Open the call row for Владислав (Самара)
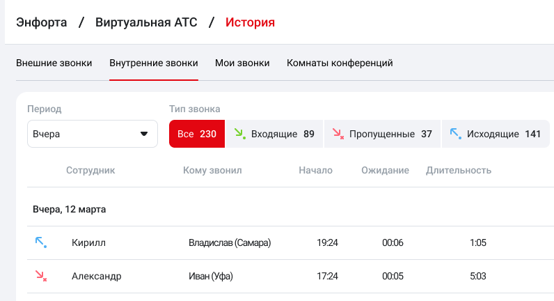This screenshot has height=301, width=554. 229,242
